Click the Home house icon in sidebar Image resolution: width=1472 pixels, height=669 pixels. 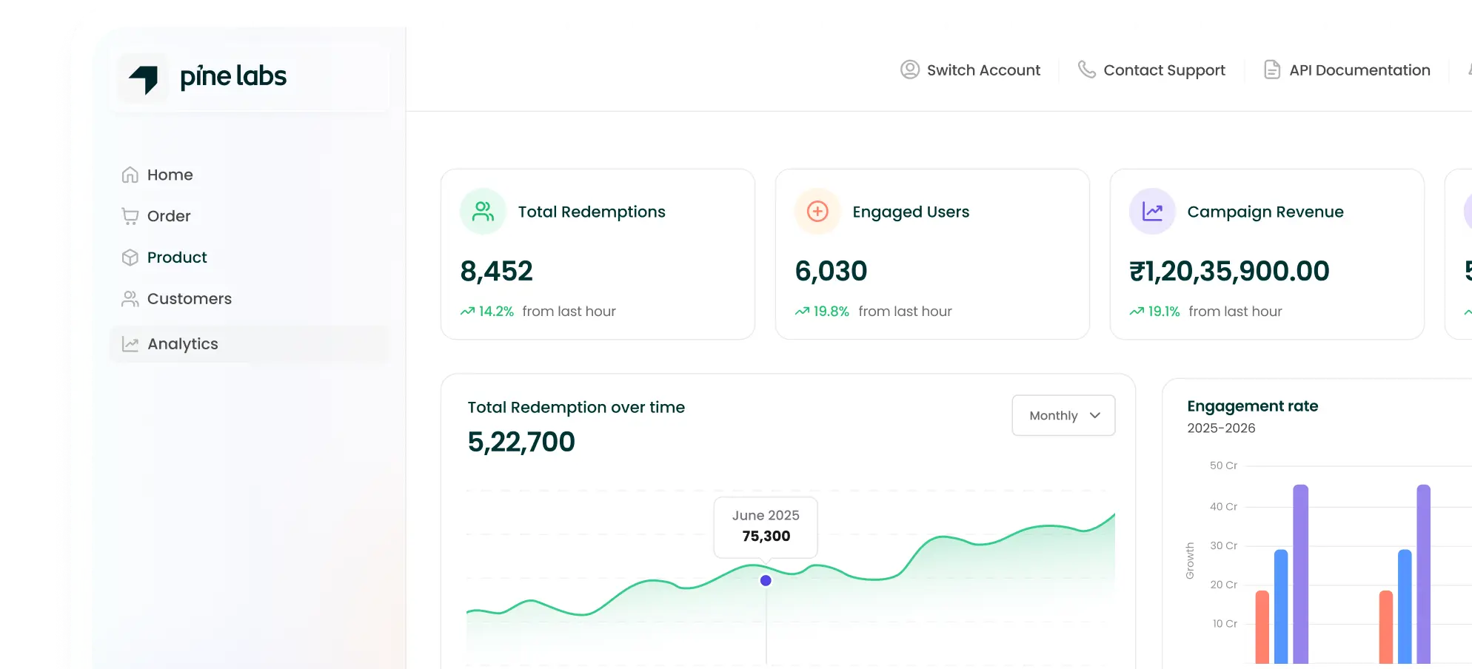point(130,175)
